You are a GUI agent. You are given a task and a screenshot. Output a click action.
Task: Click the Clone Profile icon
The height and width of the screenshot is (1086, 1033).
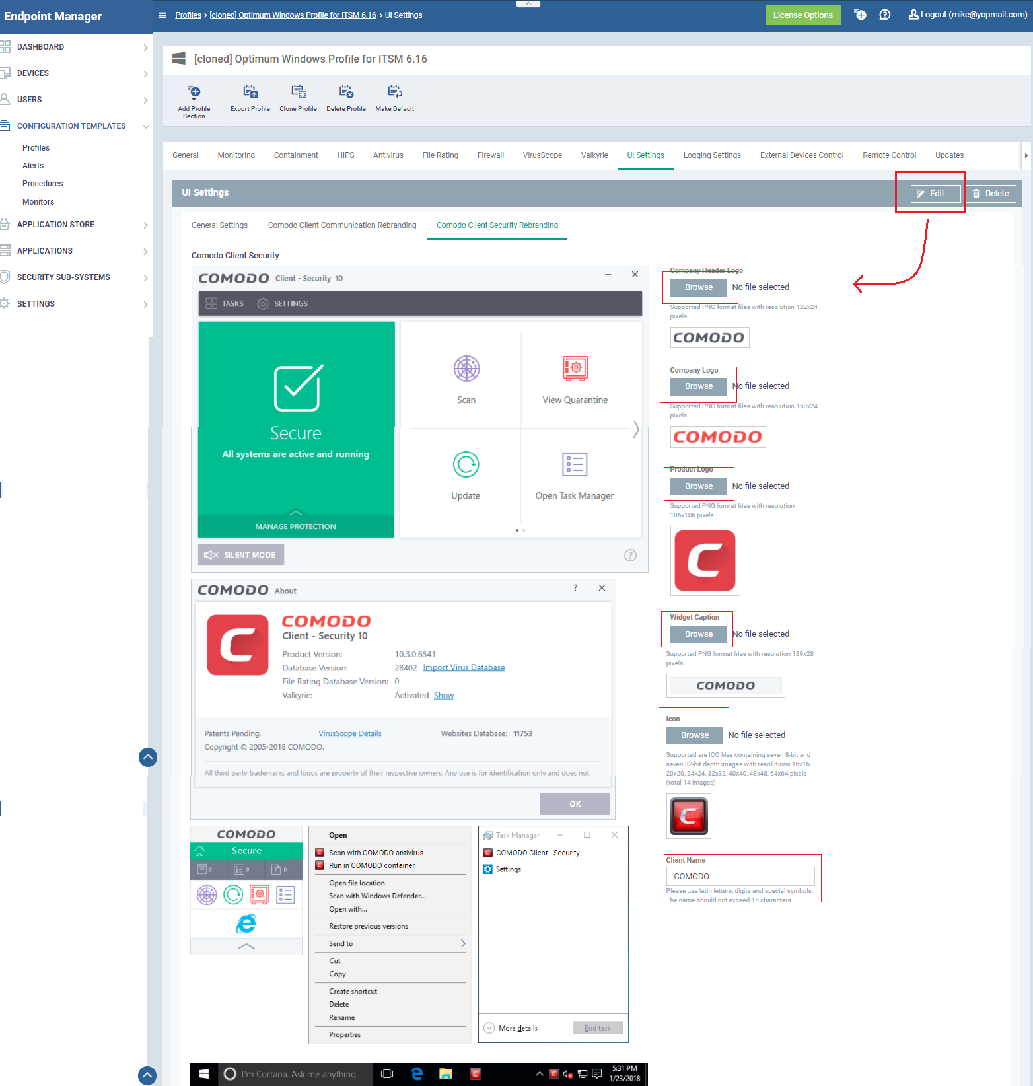[x=299, y=92]
